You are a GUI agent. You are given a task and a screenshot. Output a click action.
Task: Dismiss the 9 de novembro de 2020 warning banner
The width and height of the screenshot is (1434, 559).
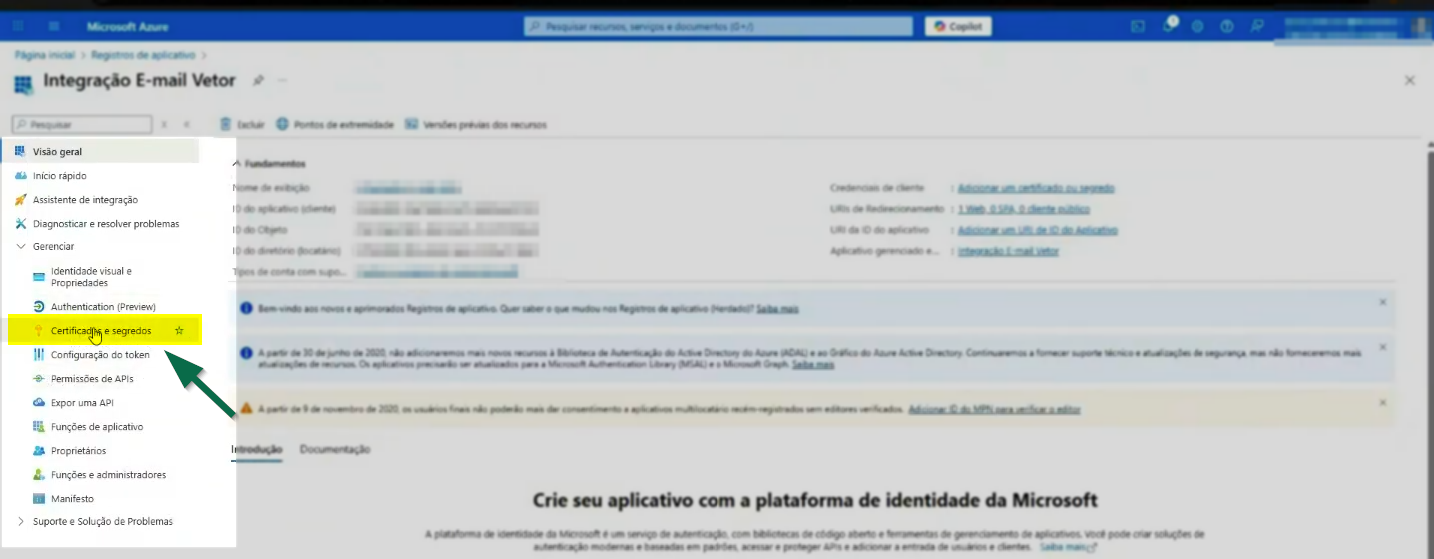1382,402
